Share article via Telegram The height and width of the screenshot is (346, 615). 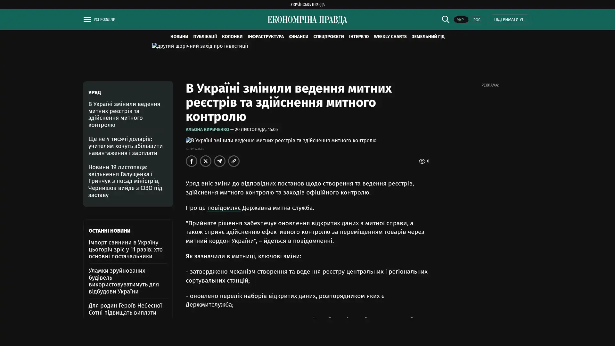(219, 161)
